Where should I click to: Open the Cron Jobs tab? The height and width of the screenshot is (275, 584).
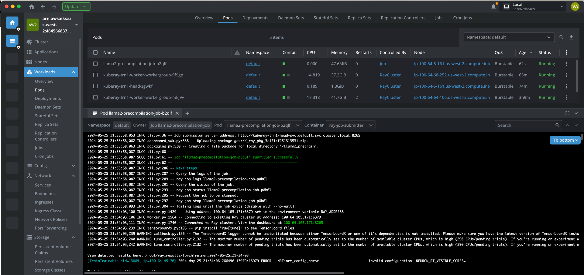[462, 18]
